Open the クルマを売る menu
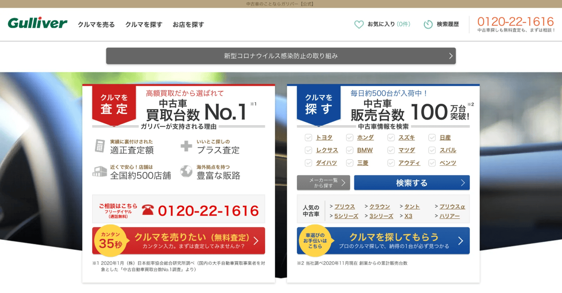This screenshot has height=293, width=562. 96,24
